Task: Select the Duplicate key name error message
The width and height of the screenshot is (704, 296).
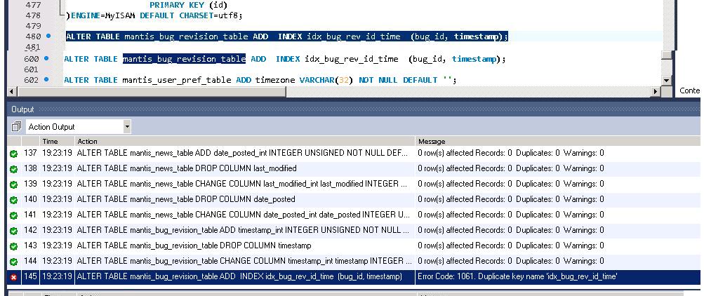Action: (x=517, y=277)
